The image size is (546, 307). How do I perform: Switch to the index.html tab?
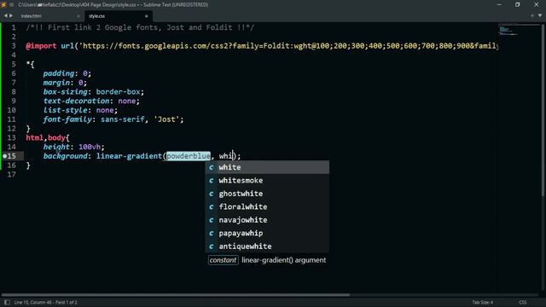coord(32,16)
